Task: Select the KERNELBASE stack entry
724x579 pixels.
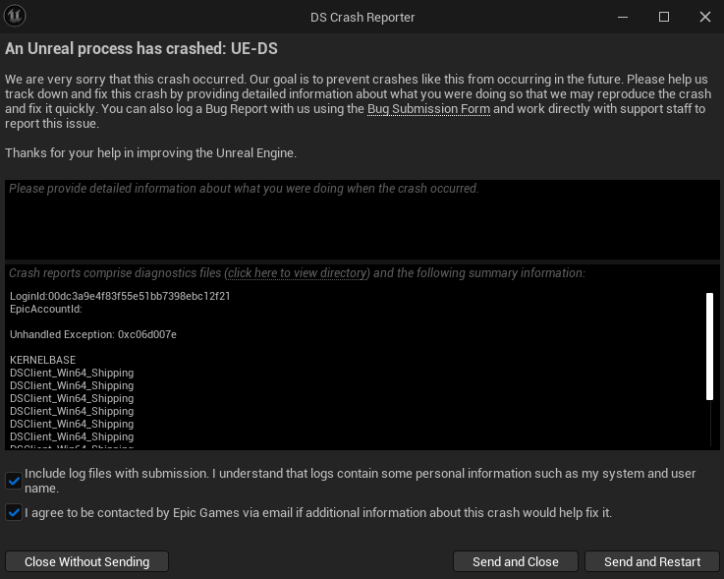Action: click(42, 360)
